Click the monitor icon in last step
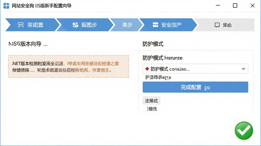This screenshot has height=146, width=261. [x=217, y=25]
